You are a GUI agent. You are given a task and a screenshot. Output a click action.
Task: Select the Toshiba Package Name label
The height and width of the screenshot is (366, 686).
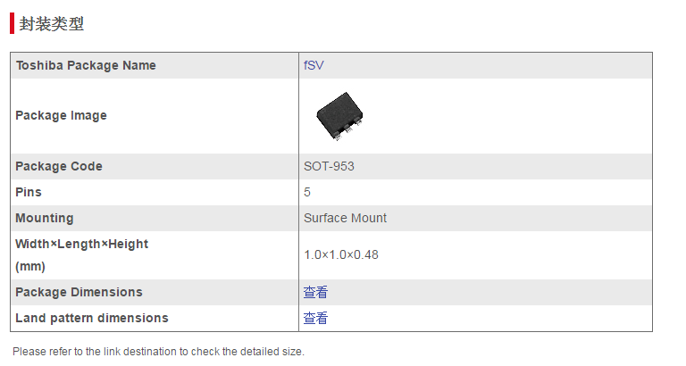pos(86,65)
